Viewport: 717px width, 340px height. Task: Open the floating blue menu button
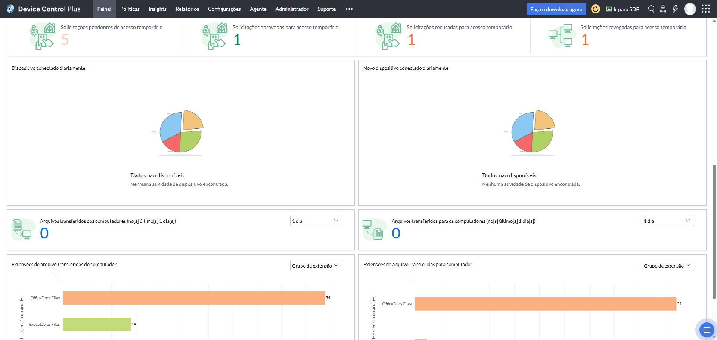(x=706, y=330)
